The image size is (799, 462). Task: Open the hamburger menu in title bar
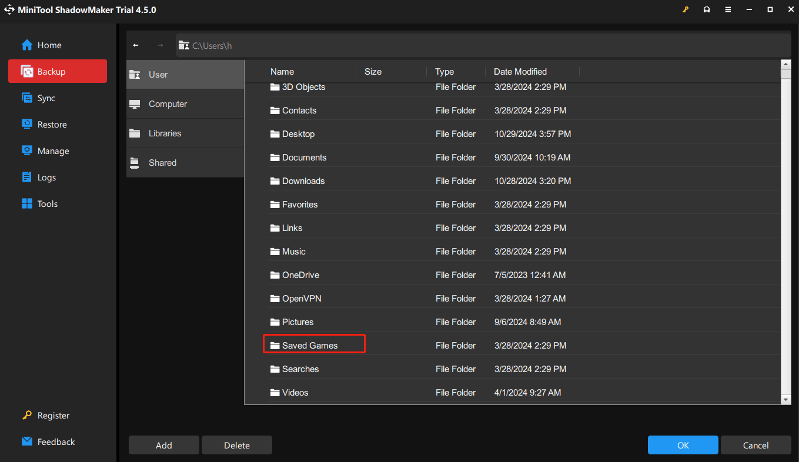tap(728, 10)
